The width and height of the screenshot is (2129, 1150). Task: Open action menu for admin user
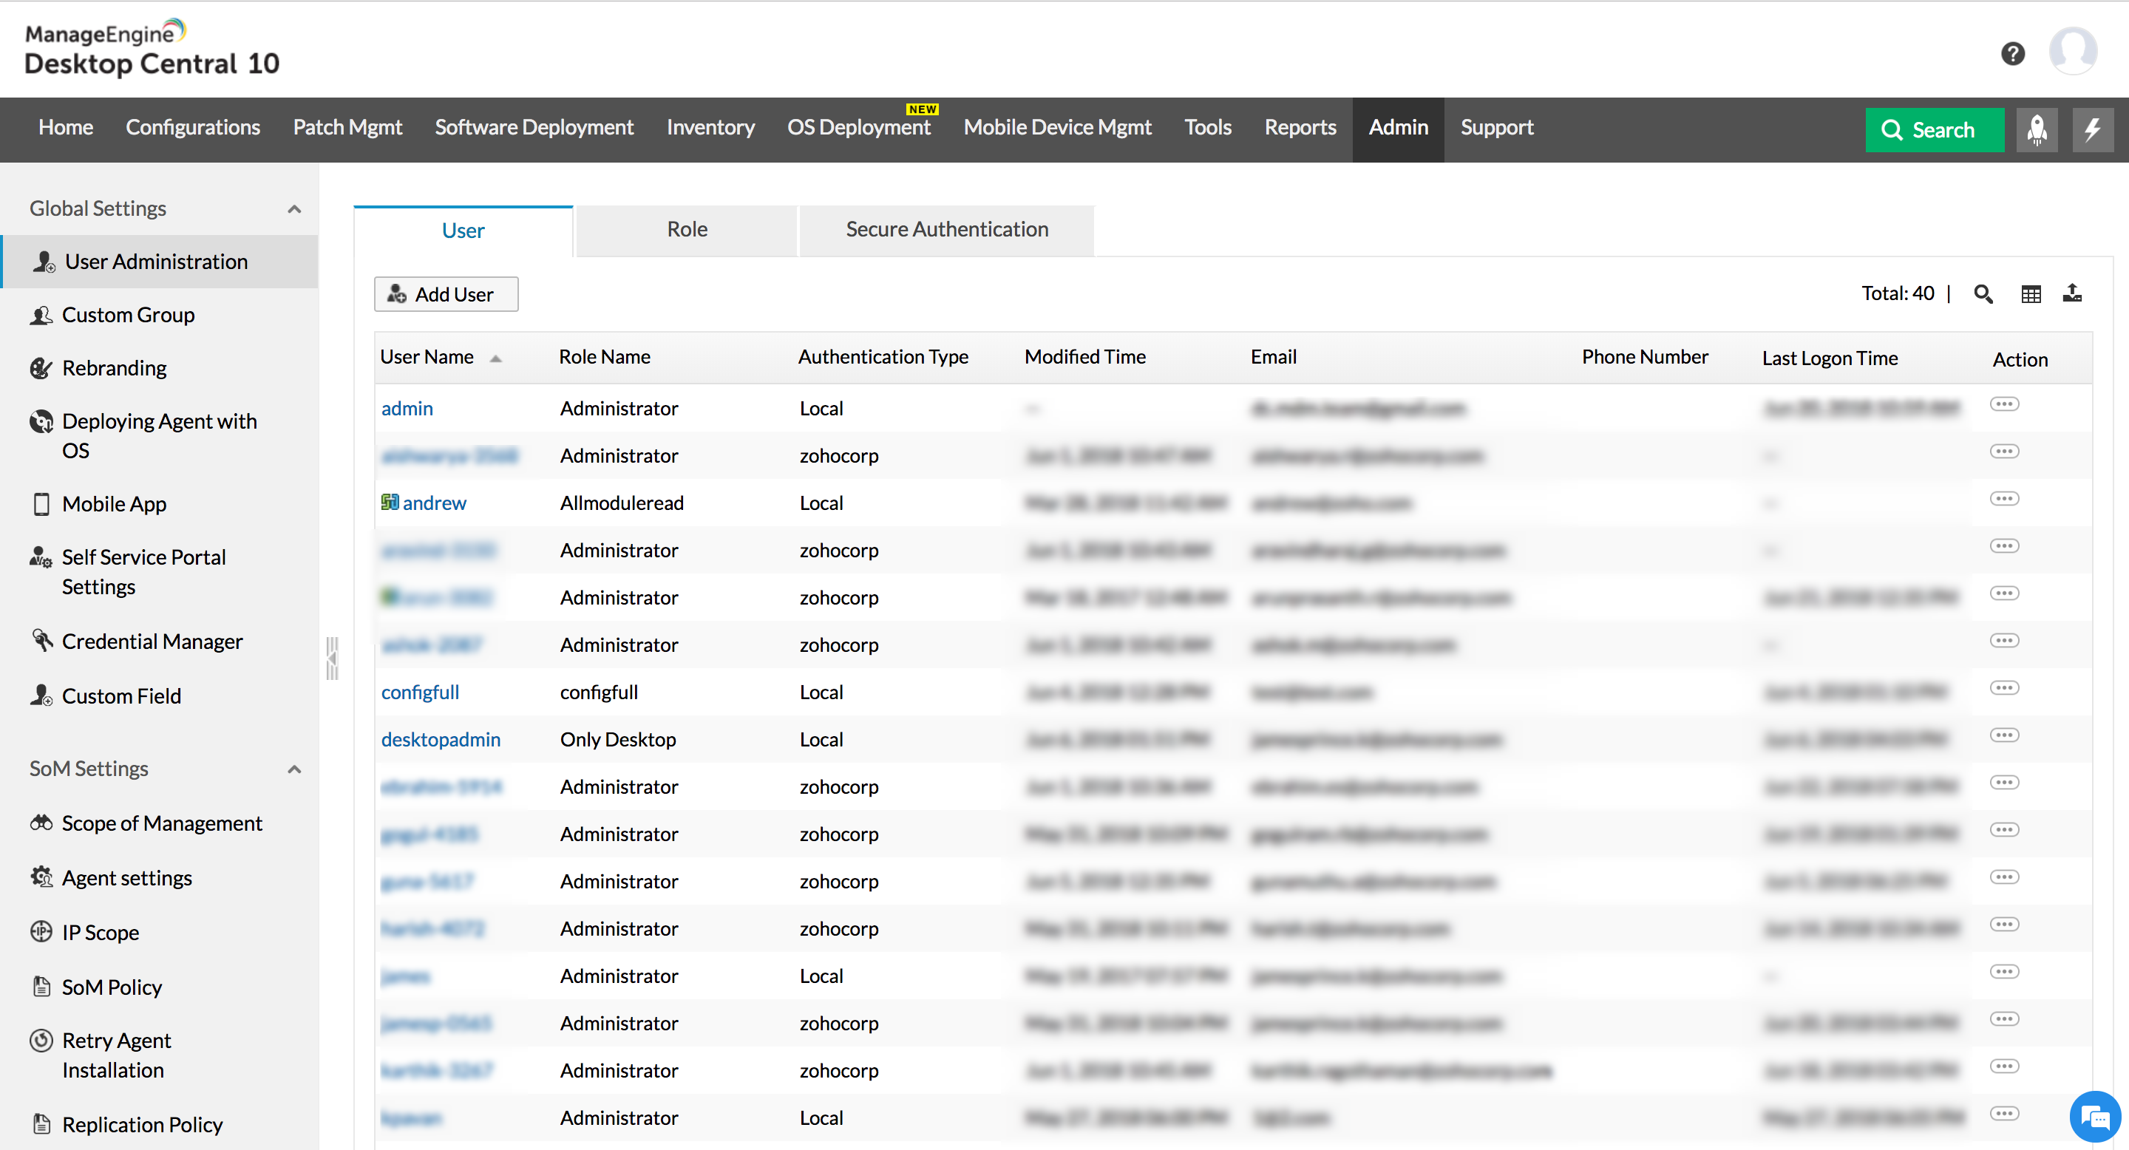point(2004,404)
